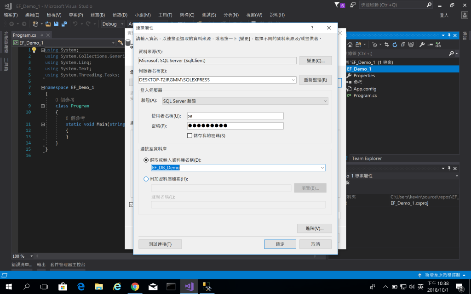The image size is (471, 294).
Task: Click the Save file icon
Action: (x=56, y=24)
